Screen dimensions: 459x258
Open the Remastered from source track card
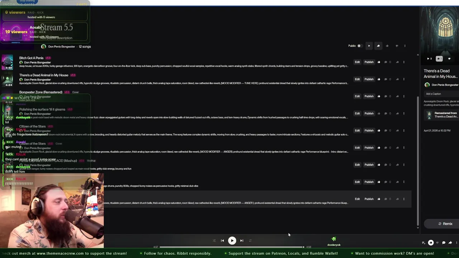point(441,115)
